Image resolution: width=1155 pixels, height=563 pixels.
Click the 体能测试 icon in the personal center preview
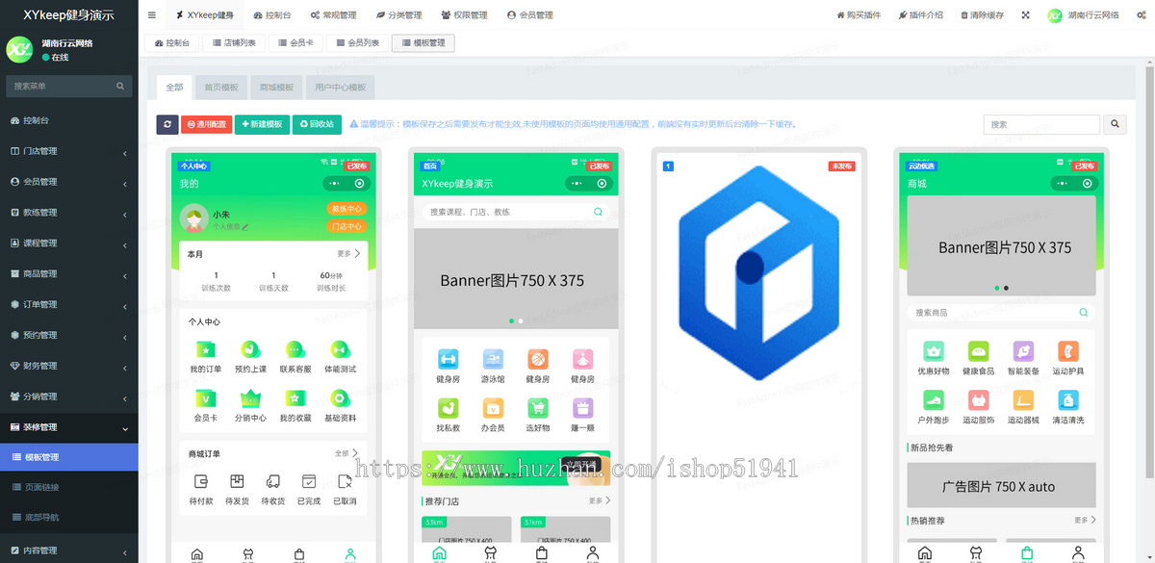[x=340, y=349]
